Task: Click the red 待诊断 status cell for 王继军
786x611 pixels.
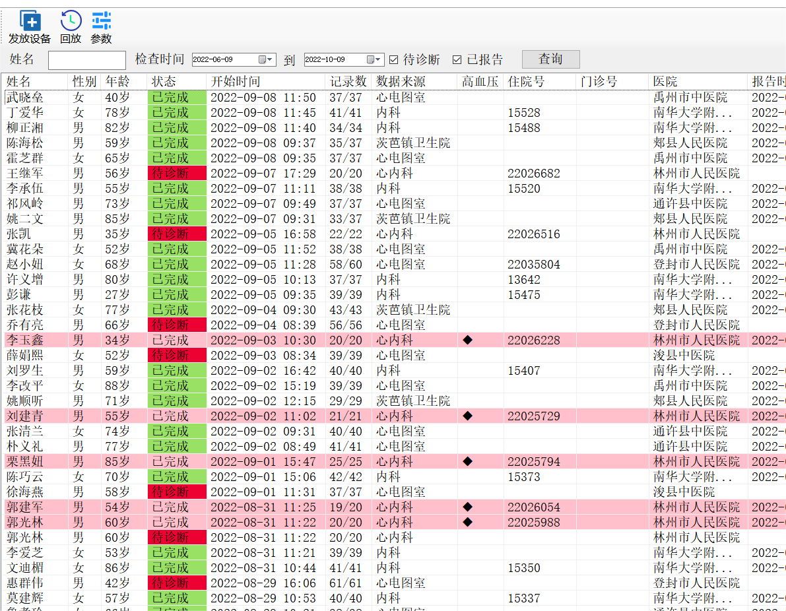Action: (177, 174)
